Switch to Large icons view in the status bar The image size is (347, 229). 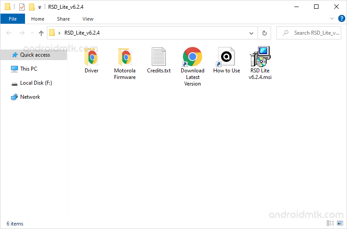[340, 223]
